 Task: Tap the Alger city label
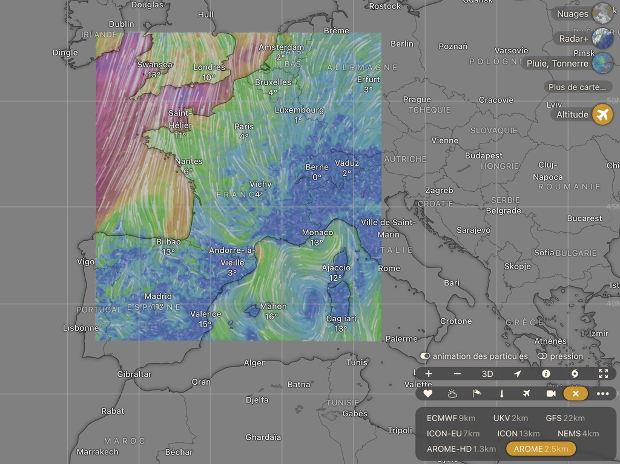[x=254, y=363]
